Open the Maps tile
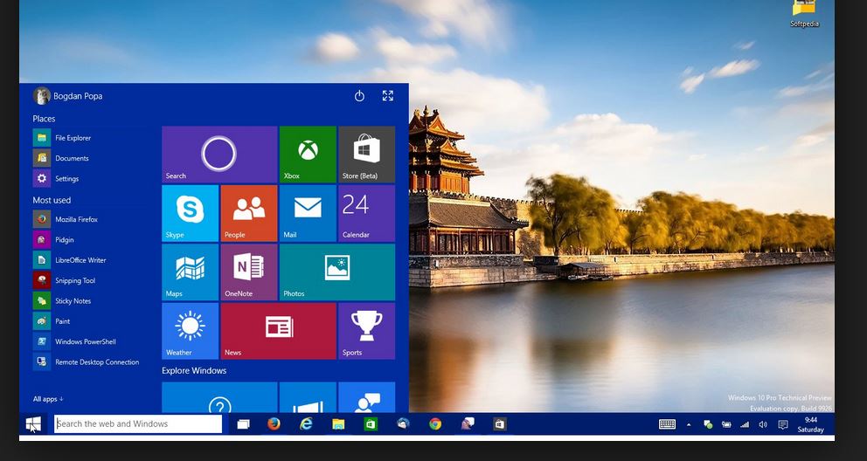 tap(191, 272)
